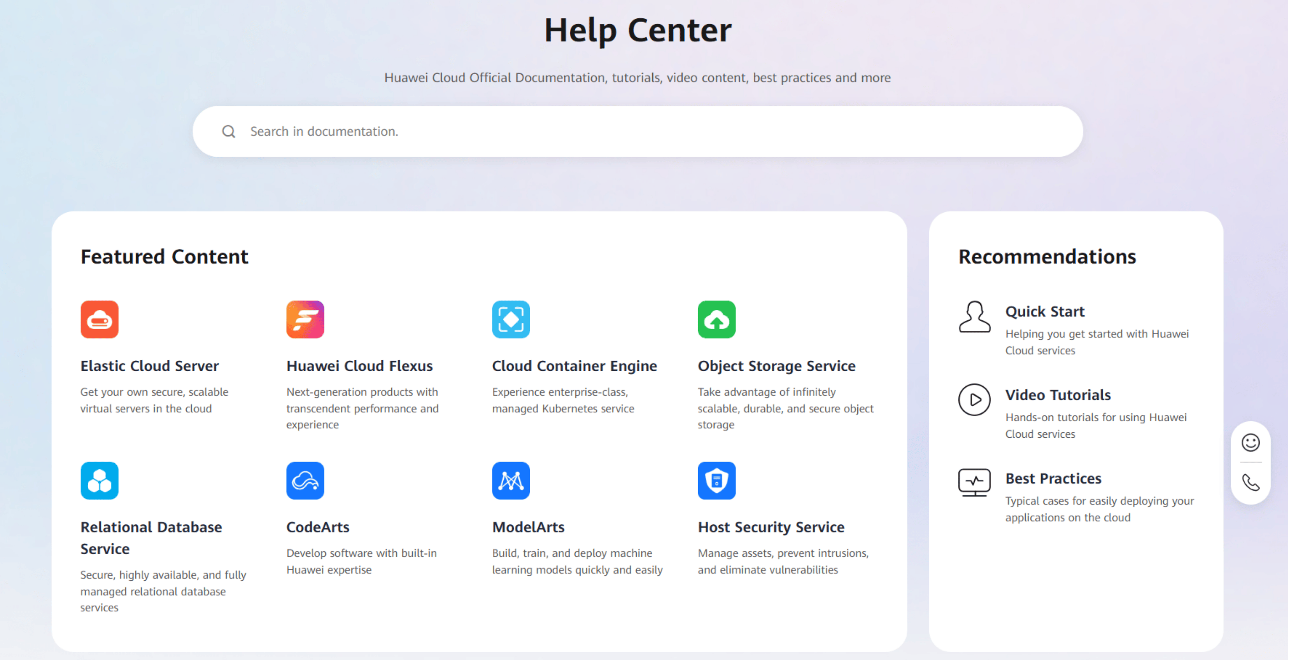Image resolution: width=1289 pixels, height=660 pixels.
Task: Open the Huawei Cloud Flexus title link
Action: (359, 366)
